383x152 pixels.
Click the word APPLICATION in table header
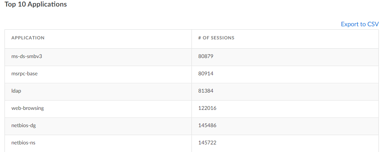pyautogui.click(x=28, y=38)
